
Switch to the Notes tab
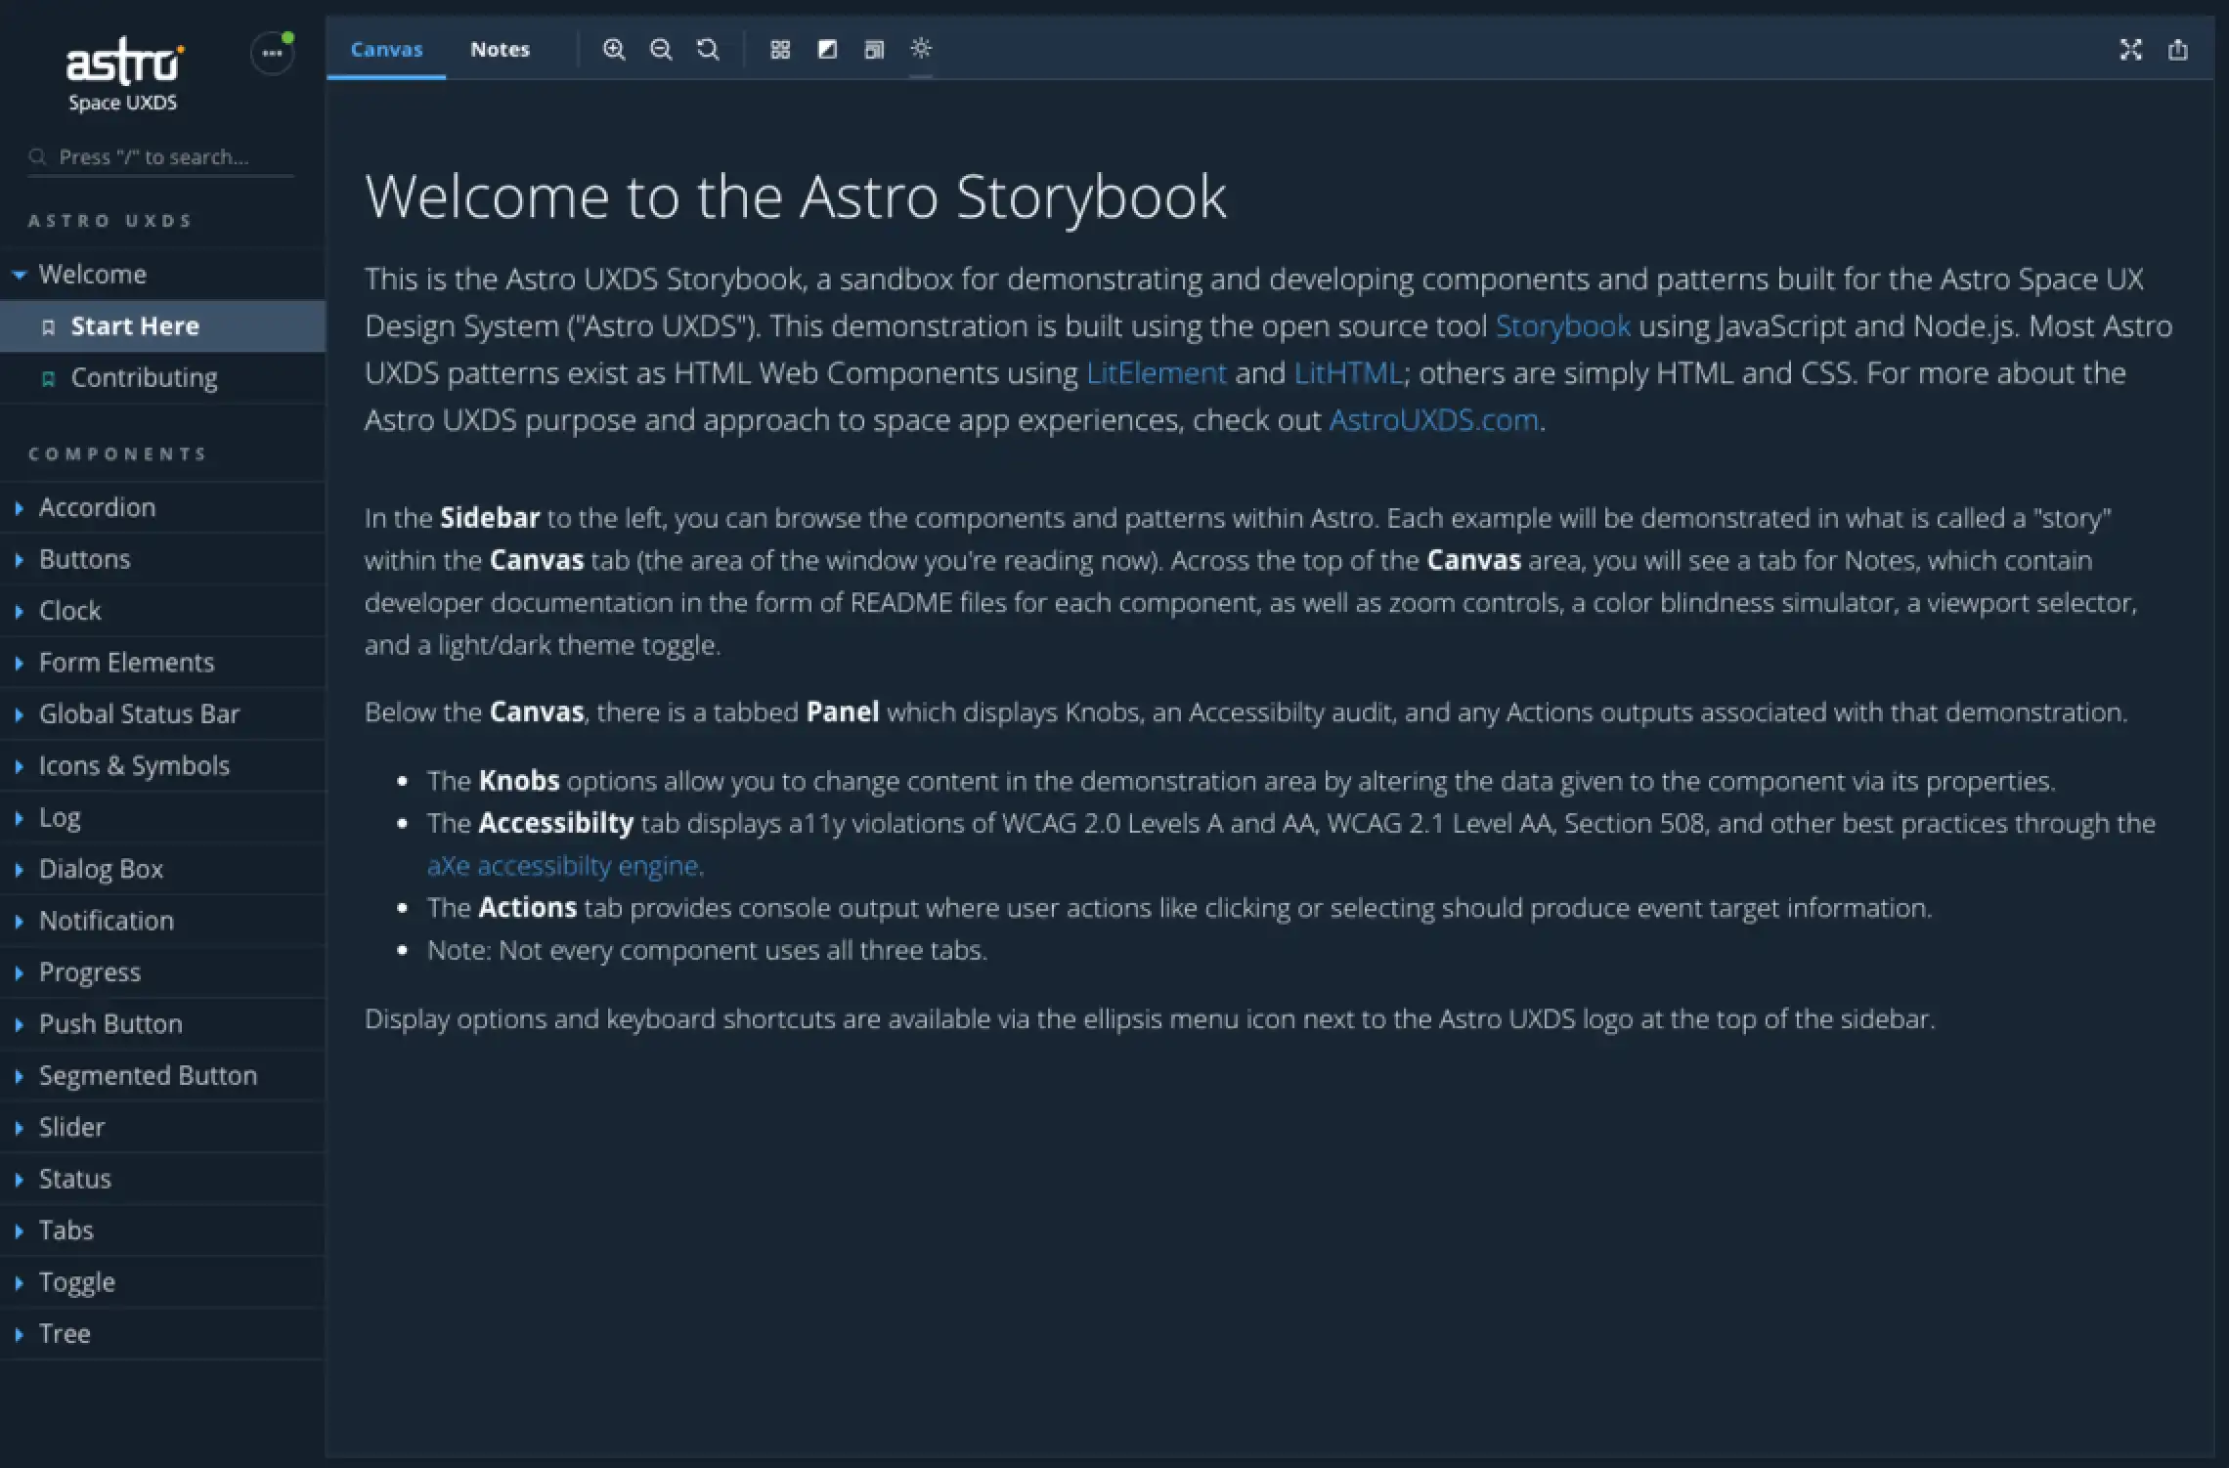coord(501,49)
